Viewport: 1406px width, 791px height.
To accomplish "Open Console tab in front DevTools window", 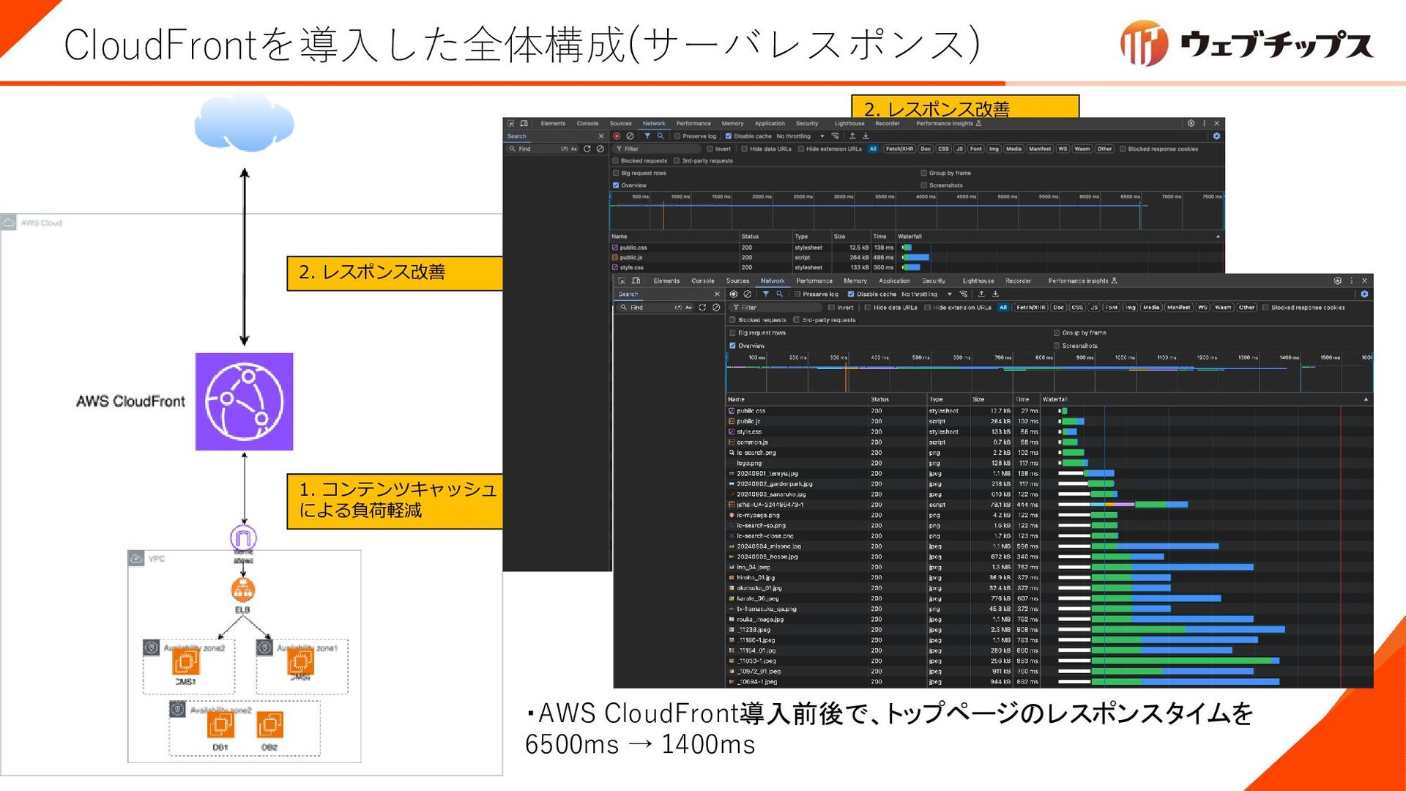I will [703, 281].
